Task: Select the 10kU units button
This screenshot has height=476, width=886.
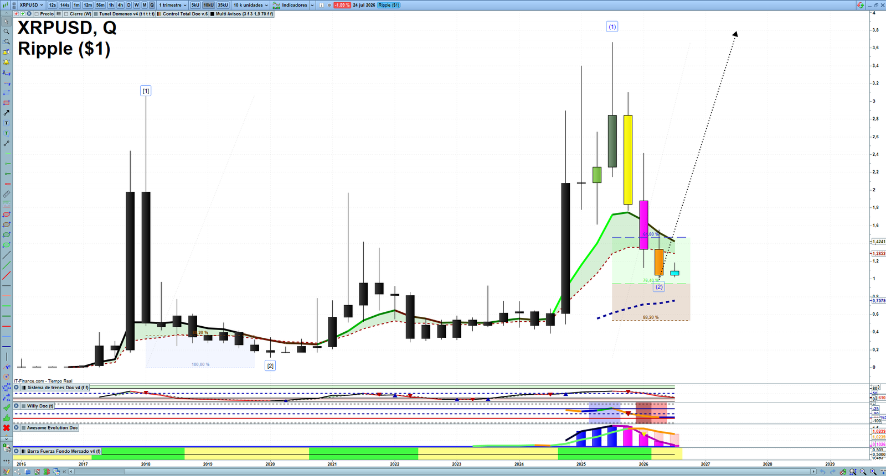Action: (x=208, y=5)
